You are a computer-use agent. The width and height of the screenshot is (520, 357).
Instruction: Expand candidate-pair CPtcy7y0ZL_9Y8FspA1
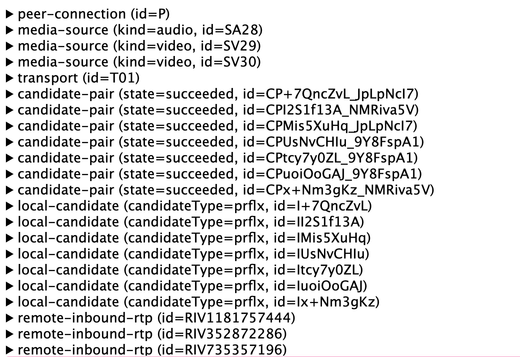pos(10,159)
